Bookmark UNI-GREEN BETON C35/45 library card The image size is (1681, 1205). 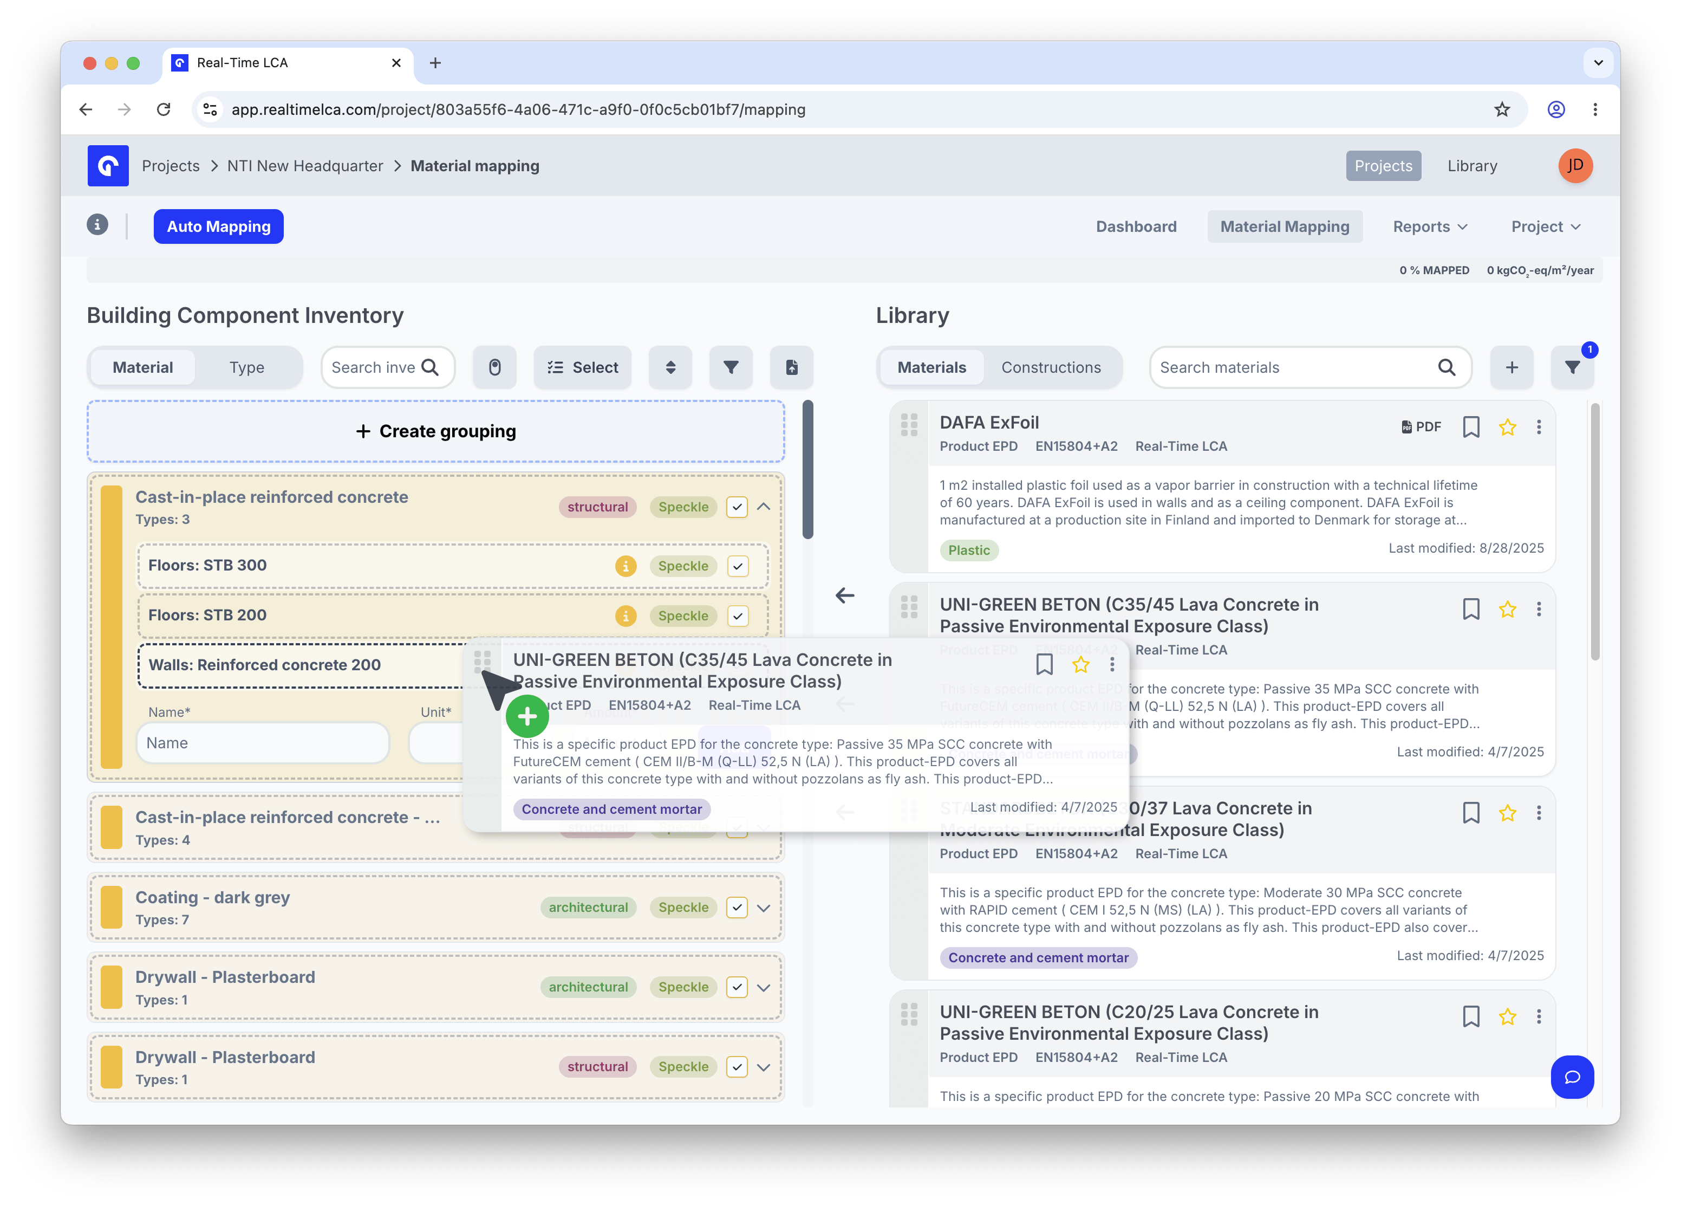pyautogui.click(x=1471, y=610)
